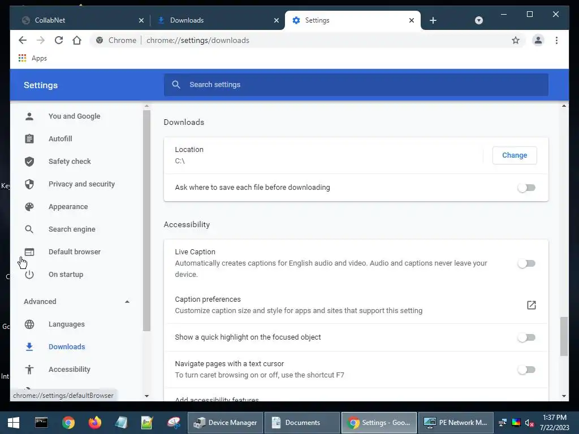Select Downloads in the sidebar
The width and height of the screenshot is (579, 434).
tap(67, 346)
